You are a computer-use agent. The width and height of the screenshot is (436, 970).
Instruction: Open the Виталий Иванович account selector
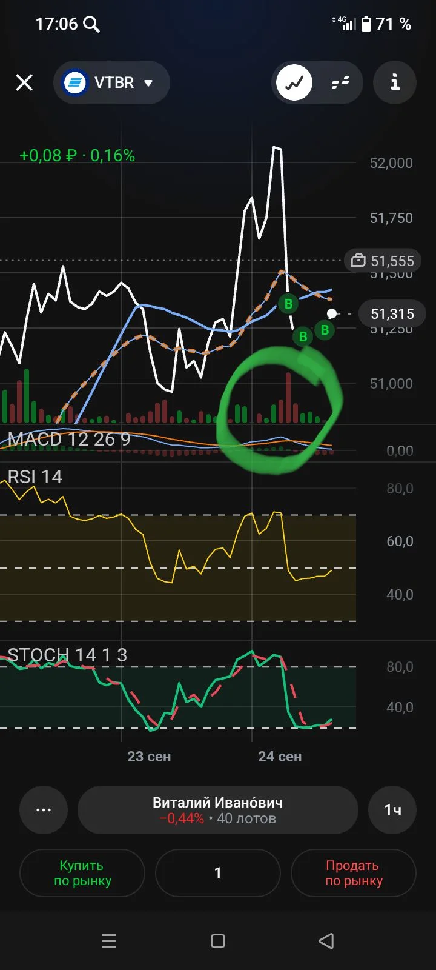[218, 810]
